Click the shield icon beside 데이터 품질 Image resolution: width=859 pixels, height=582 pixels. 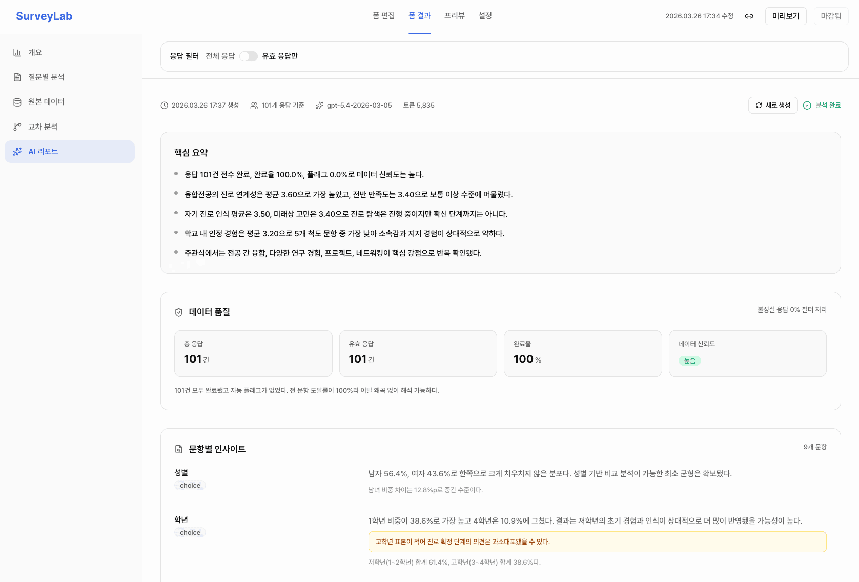178,312
